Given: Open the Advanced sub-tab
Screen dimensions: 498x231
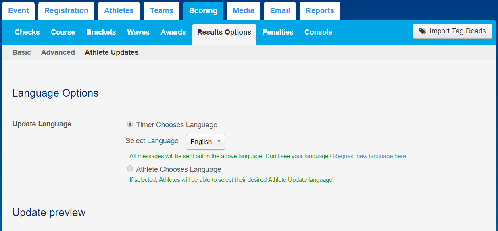Looking at the screenshot, I should pos(58,52).
